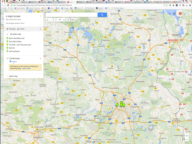Viewport: 192px width, 144px height.
Task: Zoom in with the plus button
Action: coord(187,136)
